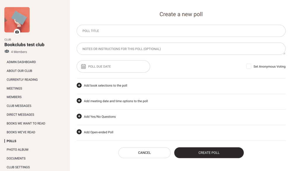Click the notes or instructions text area

click(181, 49)
